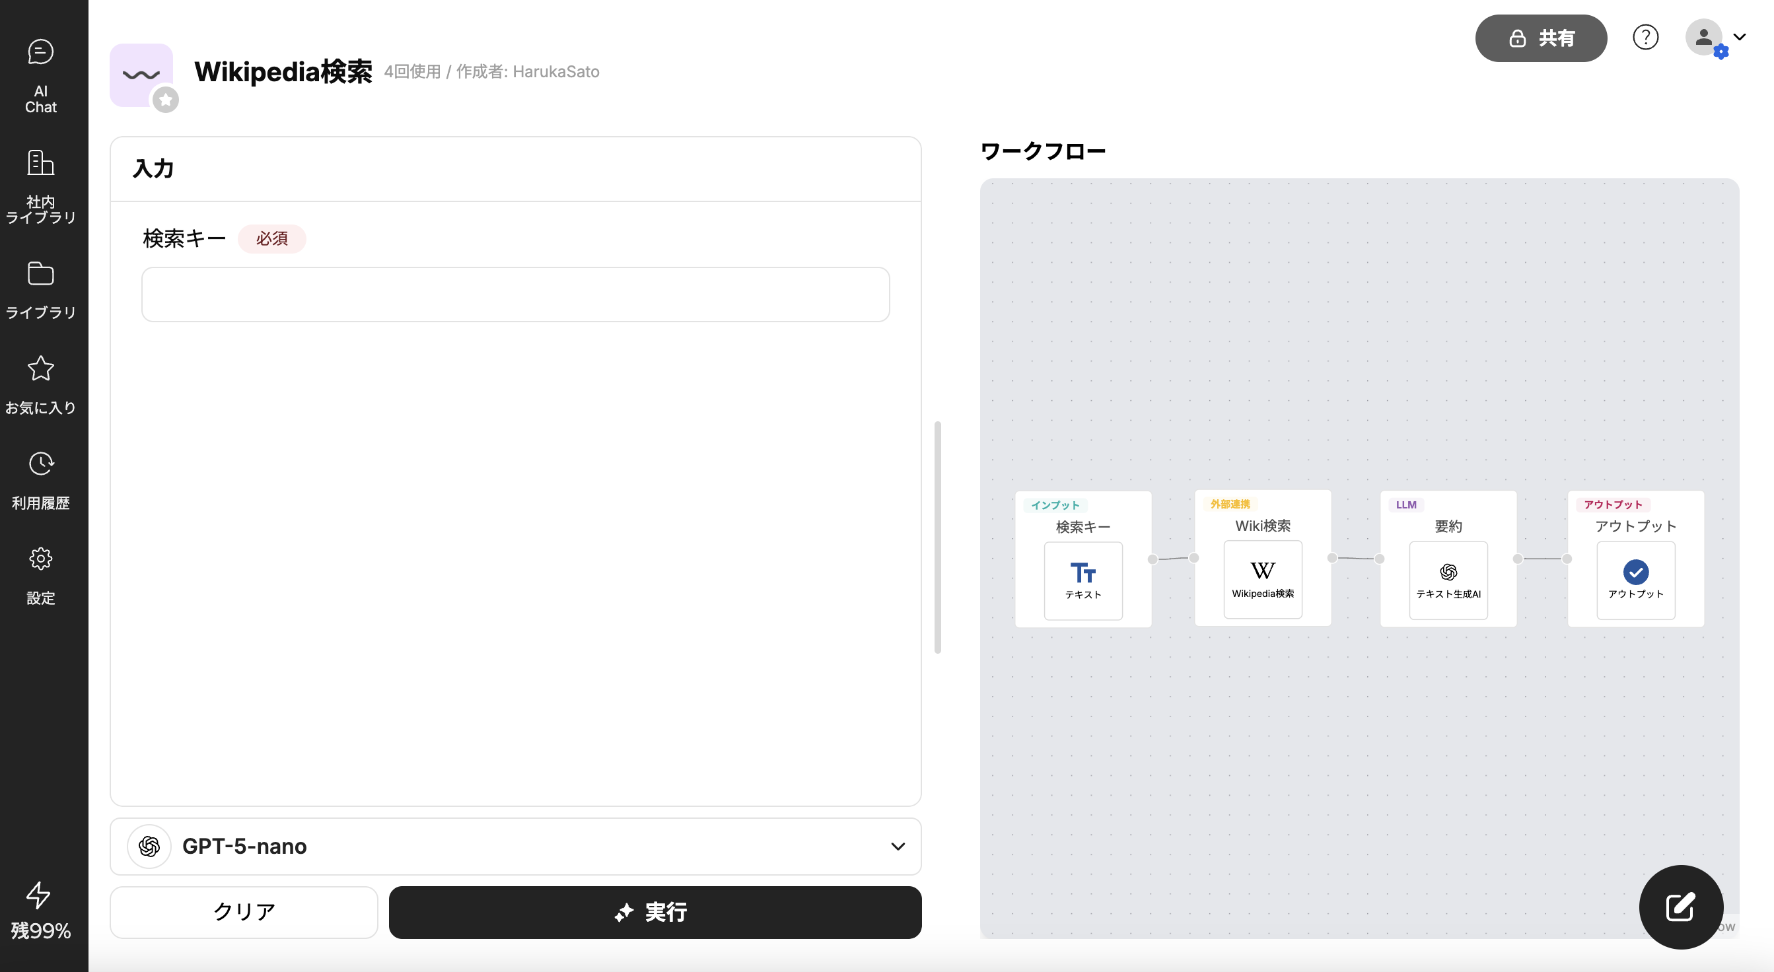The image size is (1774, 972).
Task: Open the user account menu chevron
Action: [x=1740, y=37]
